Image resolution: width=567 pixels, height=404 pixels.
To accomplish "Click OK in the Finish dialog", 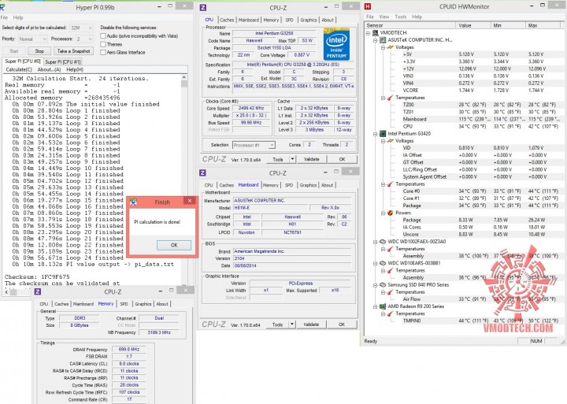I will [174, 245].
